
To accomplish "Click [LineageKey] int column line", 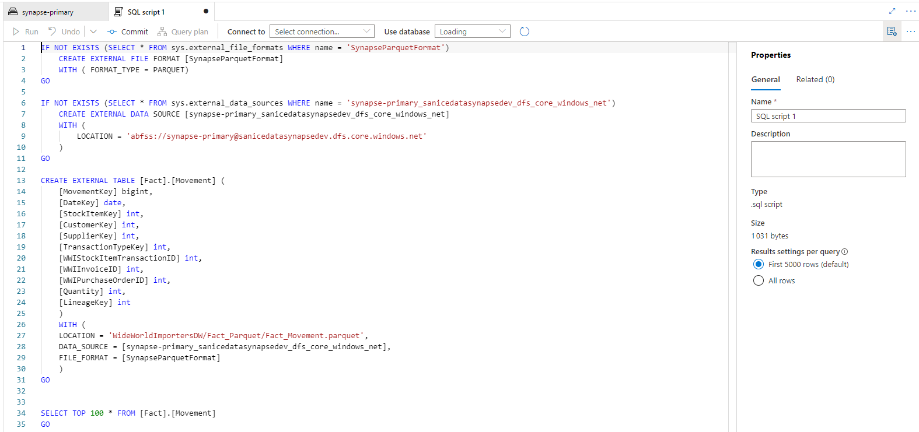I will click(95, 302).
